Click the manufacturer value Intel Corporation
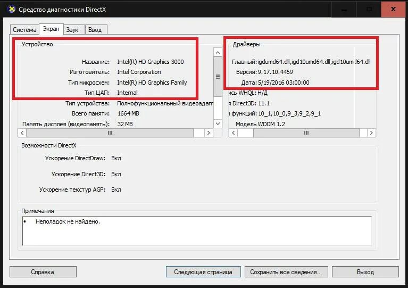Image resolution: width=408 pixels, height=288 pixels. [139, 72]
